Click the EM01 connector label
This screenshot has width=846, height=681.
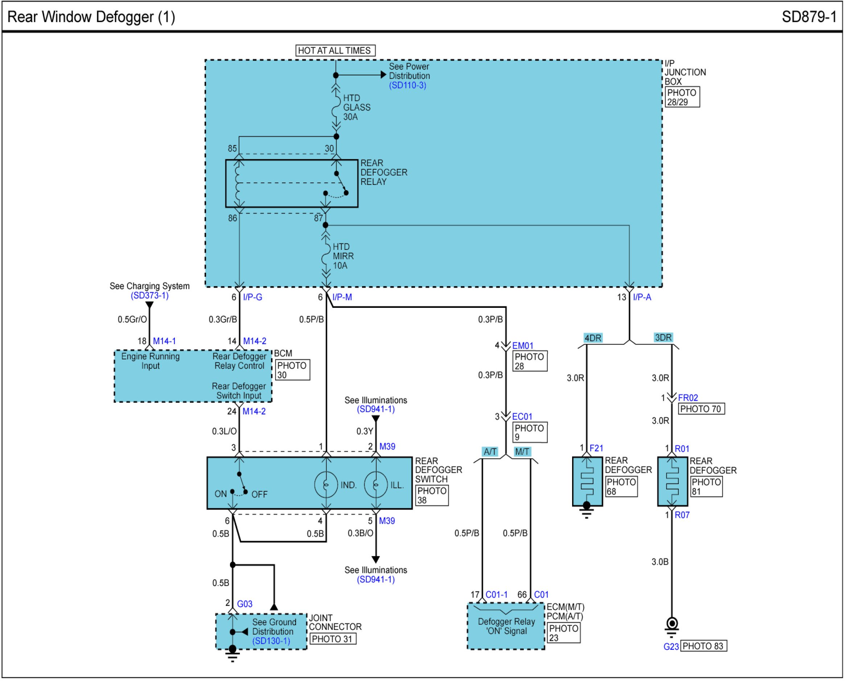click(x=523, y=346)
